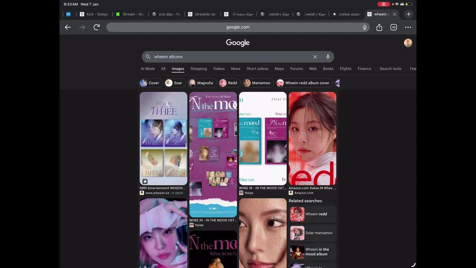Click the battery status icon
This screenshot has width=476, height=268.
tap(408, 4)
